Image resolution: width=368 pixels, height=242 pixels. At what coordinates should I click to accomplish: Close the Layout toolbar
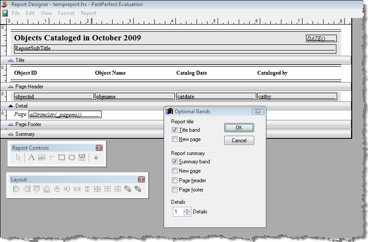coord(141,179)
